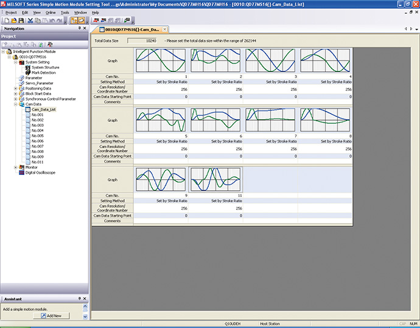Collapse the Cam Data node
420x328 pixels.
[x=16, y=104]
